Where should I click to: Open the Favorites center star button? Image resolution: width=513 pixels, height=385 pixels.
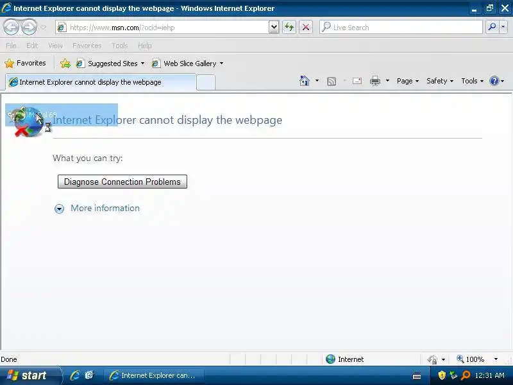(26, 63)
